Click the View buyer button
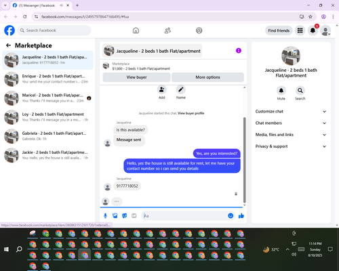The width and height of the screenshot is (339, 271). click(136, 77)
